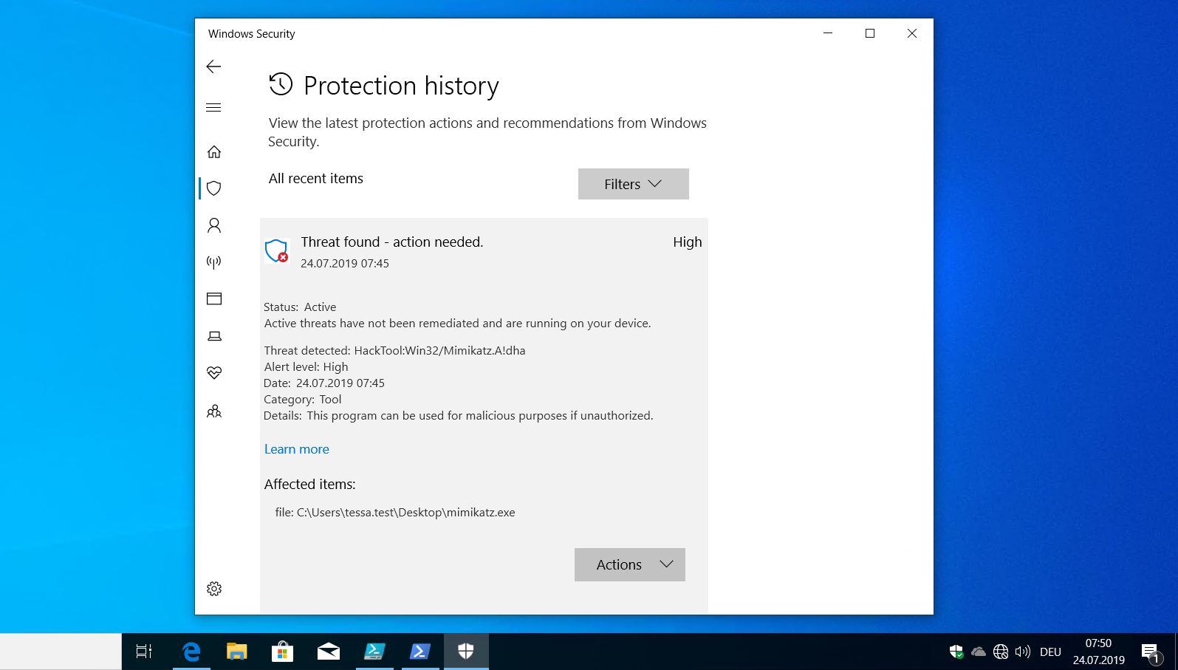Expand the Actions dropdown

point(630,564)
